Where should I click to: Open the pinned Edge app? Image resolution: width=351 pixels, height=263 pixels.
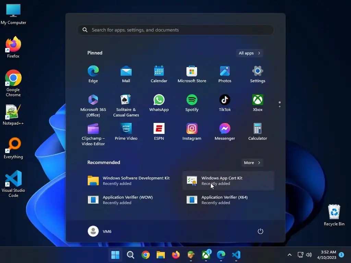pos(93,74)
